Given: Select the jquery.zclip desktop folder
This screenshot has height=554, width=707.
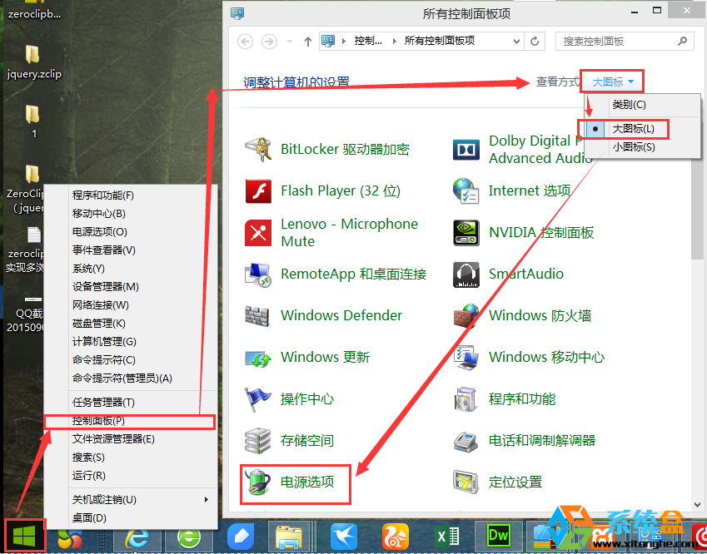Looking at the screenshot, I should [x=34, y=62].
